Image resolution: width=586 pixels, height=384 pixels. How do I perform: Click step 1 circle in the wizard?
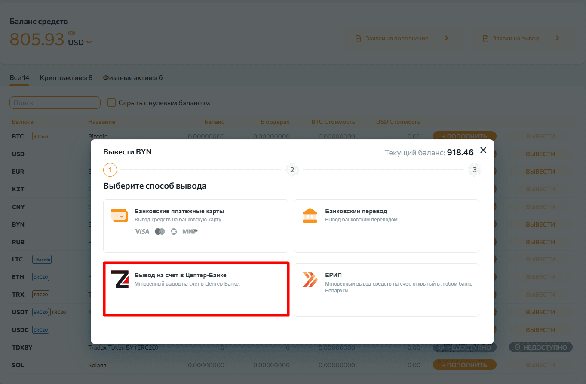point(110,170)
